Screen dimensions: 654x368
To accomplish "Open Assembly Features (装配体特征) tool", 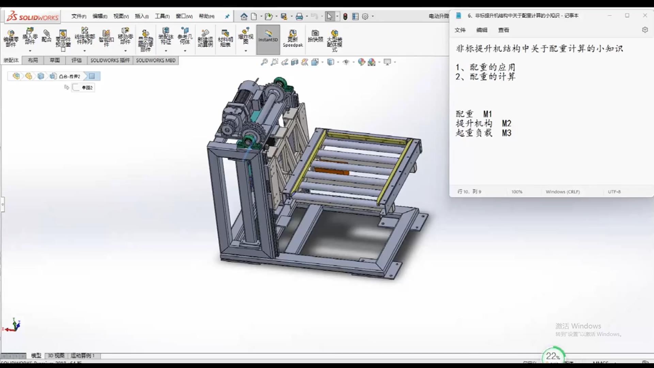I will 166,36.
